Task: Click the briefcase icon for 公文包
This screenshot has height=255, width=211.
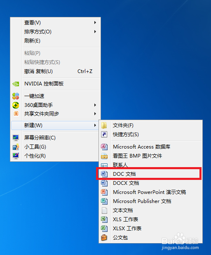Action: 104,238
